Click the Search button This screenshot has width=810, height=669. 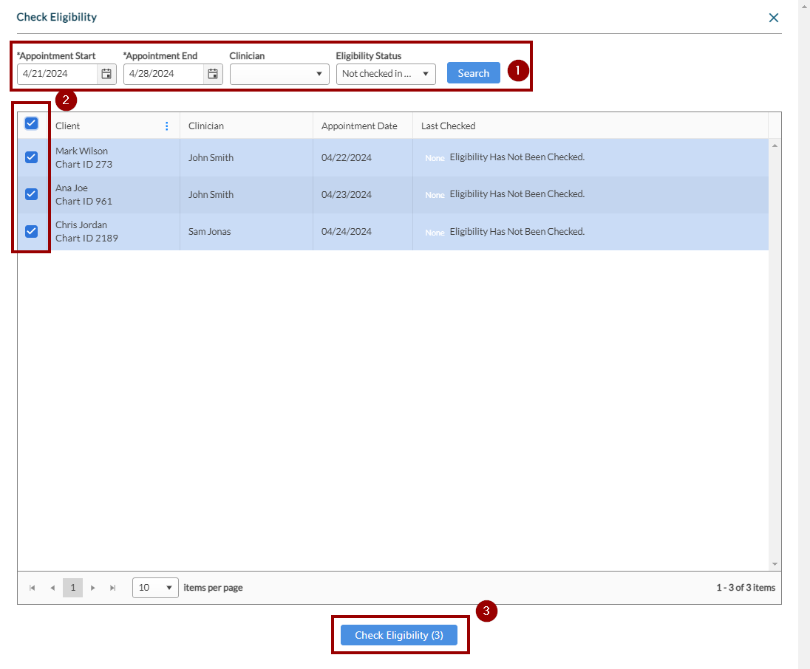473,73
